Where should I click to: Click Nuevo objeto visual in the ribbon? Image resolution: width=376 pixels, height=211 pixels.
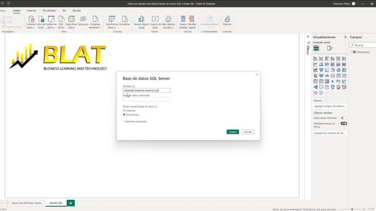pyautogui.click(x=141, y=22)
